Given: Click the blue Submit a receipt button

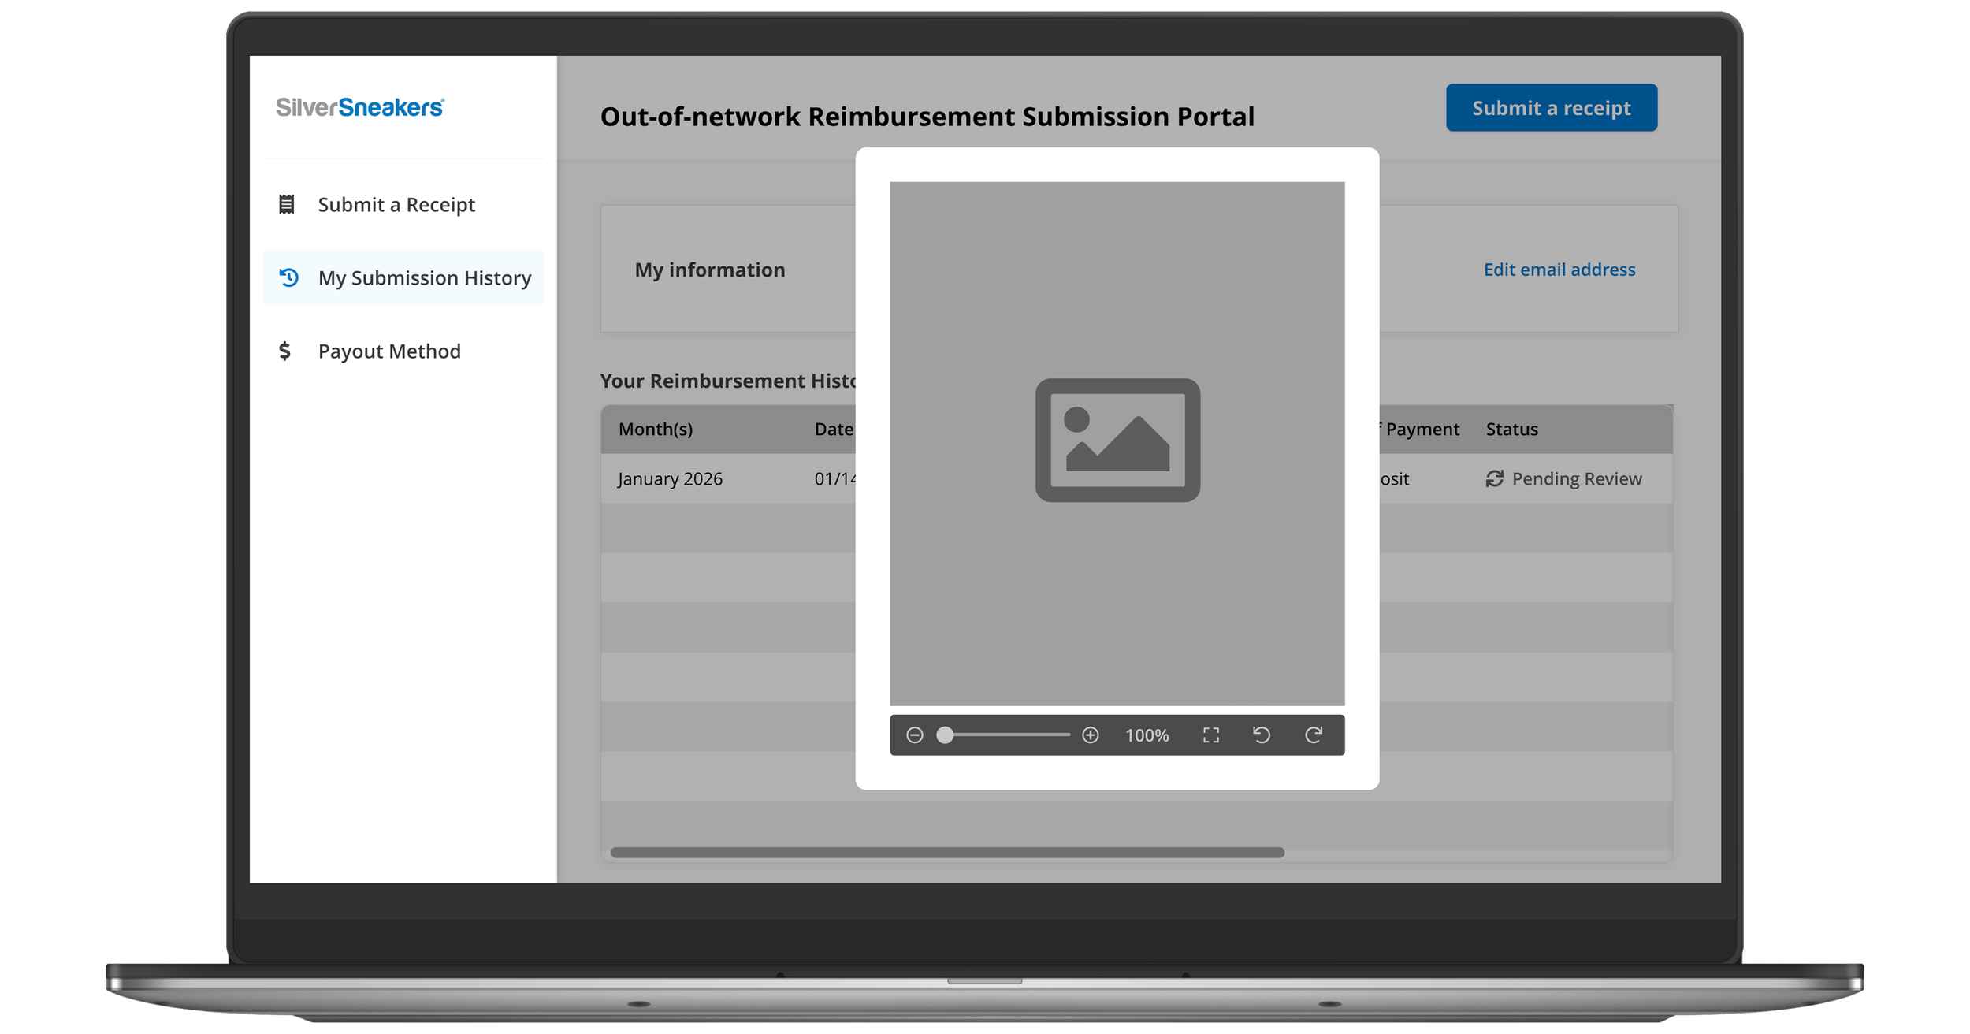Looking at the screenshot, I should (x=1552, y=108).
